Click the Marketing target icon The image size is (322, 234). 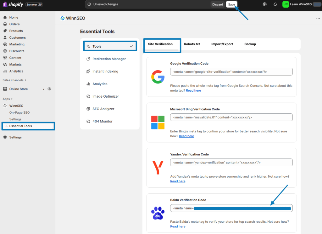5,44
